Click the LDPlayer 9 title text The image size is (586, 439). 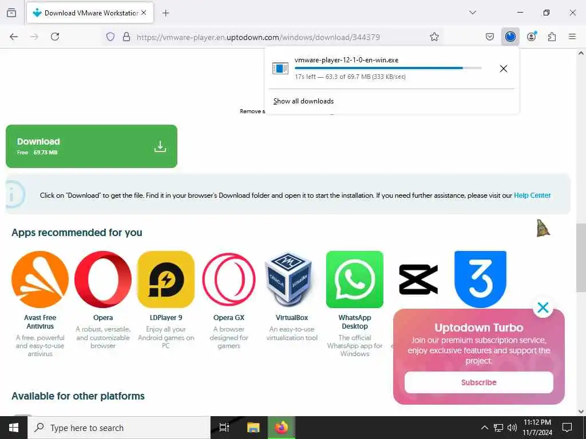pyautogui.click(x=166, y=318)
